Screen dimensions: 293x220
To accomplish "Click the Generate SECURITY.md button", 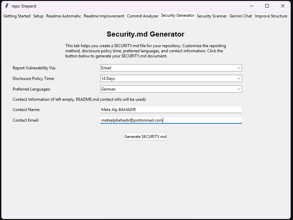I will (145, 137).
